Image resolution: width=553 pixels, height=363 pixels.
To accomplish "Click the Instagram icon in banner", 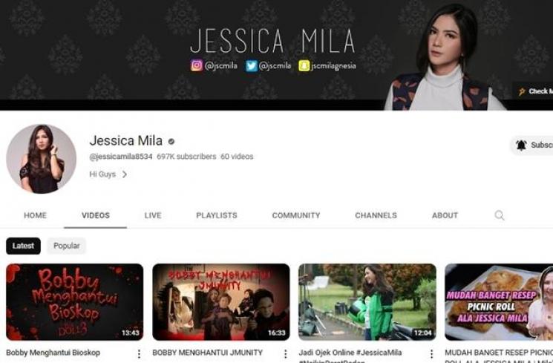I will [x=197, y=65].
